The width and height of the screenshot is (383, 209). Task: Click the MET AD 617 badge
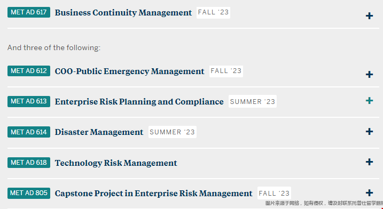pos(29,12)
